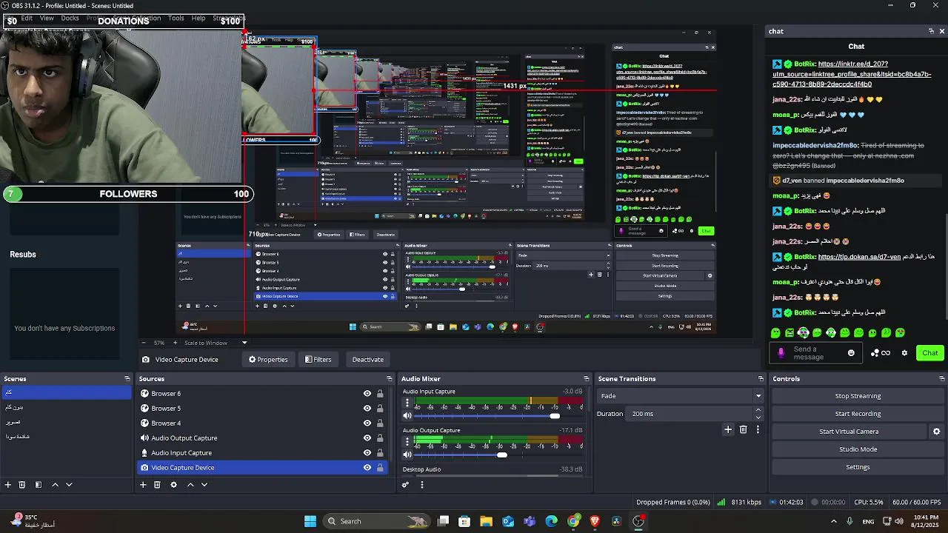Move source up arrow in Sources panel
Screen dimensions: 948x533
(x=190, y=485)
